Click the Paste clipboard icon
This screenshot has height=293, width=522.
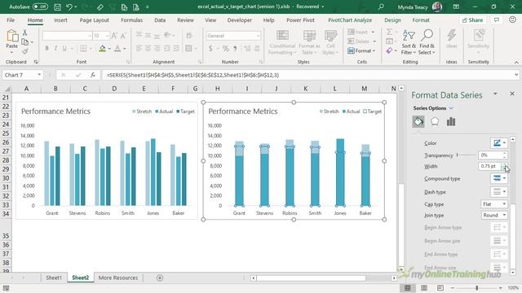pyautogui.click(x=12, y=37)
